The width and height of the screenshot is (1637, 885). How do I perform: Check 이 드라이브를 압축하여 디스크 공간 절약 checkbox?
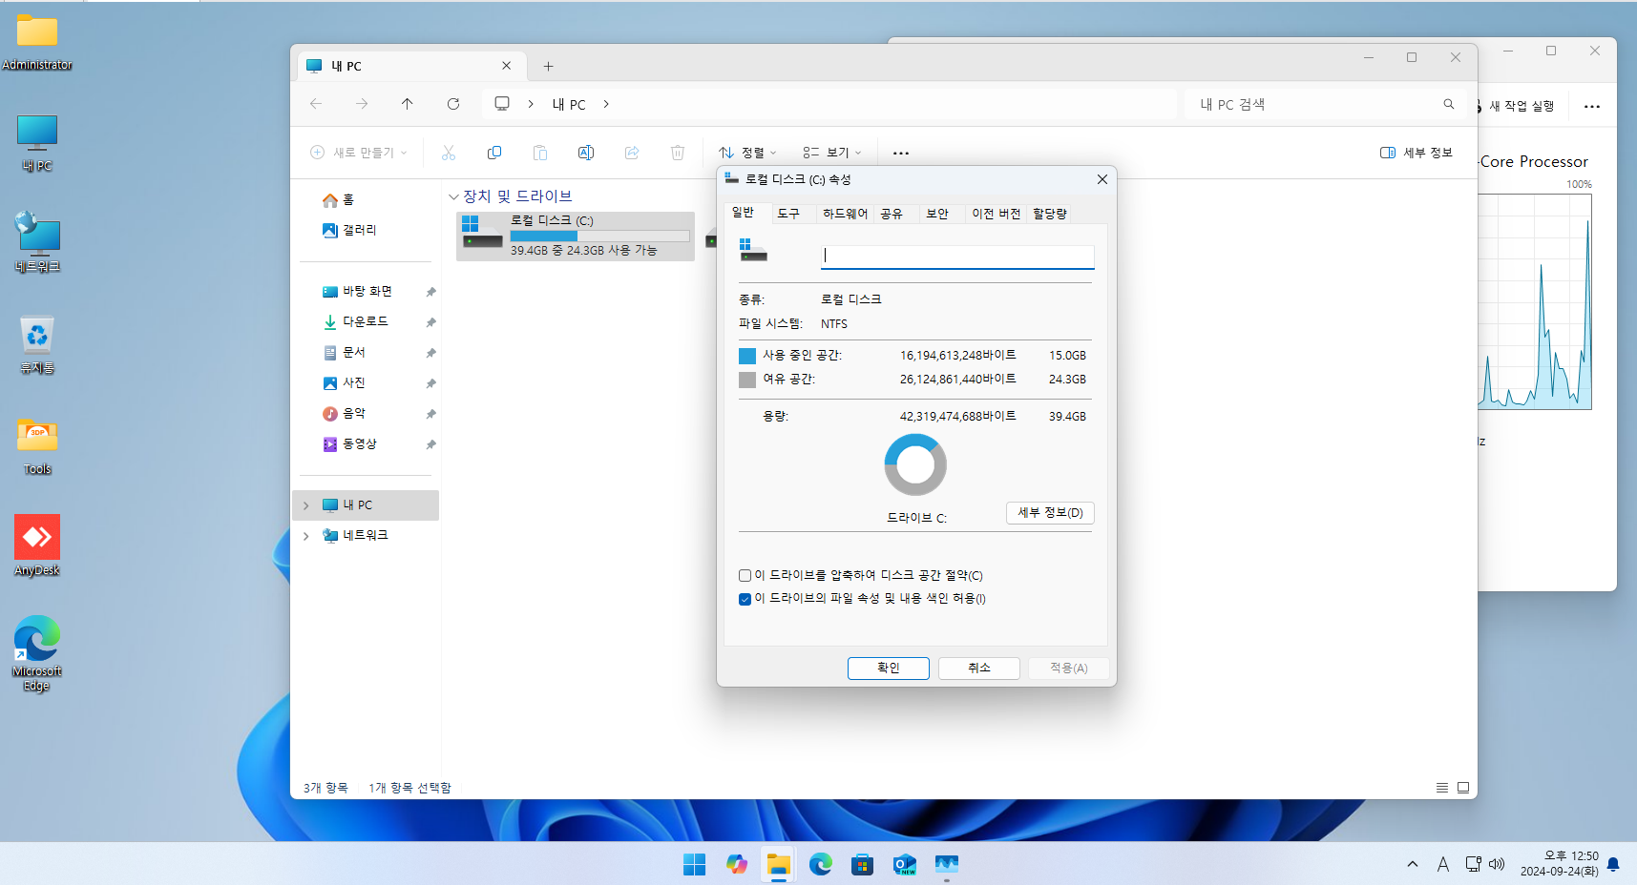click(745, 576)
